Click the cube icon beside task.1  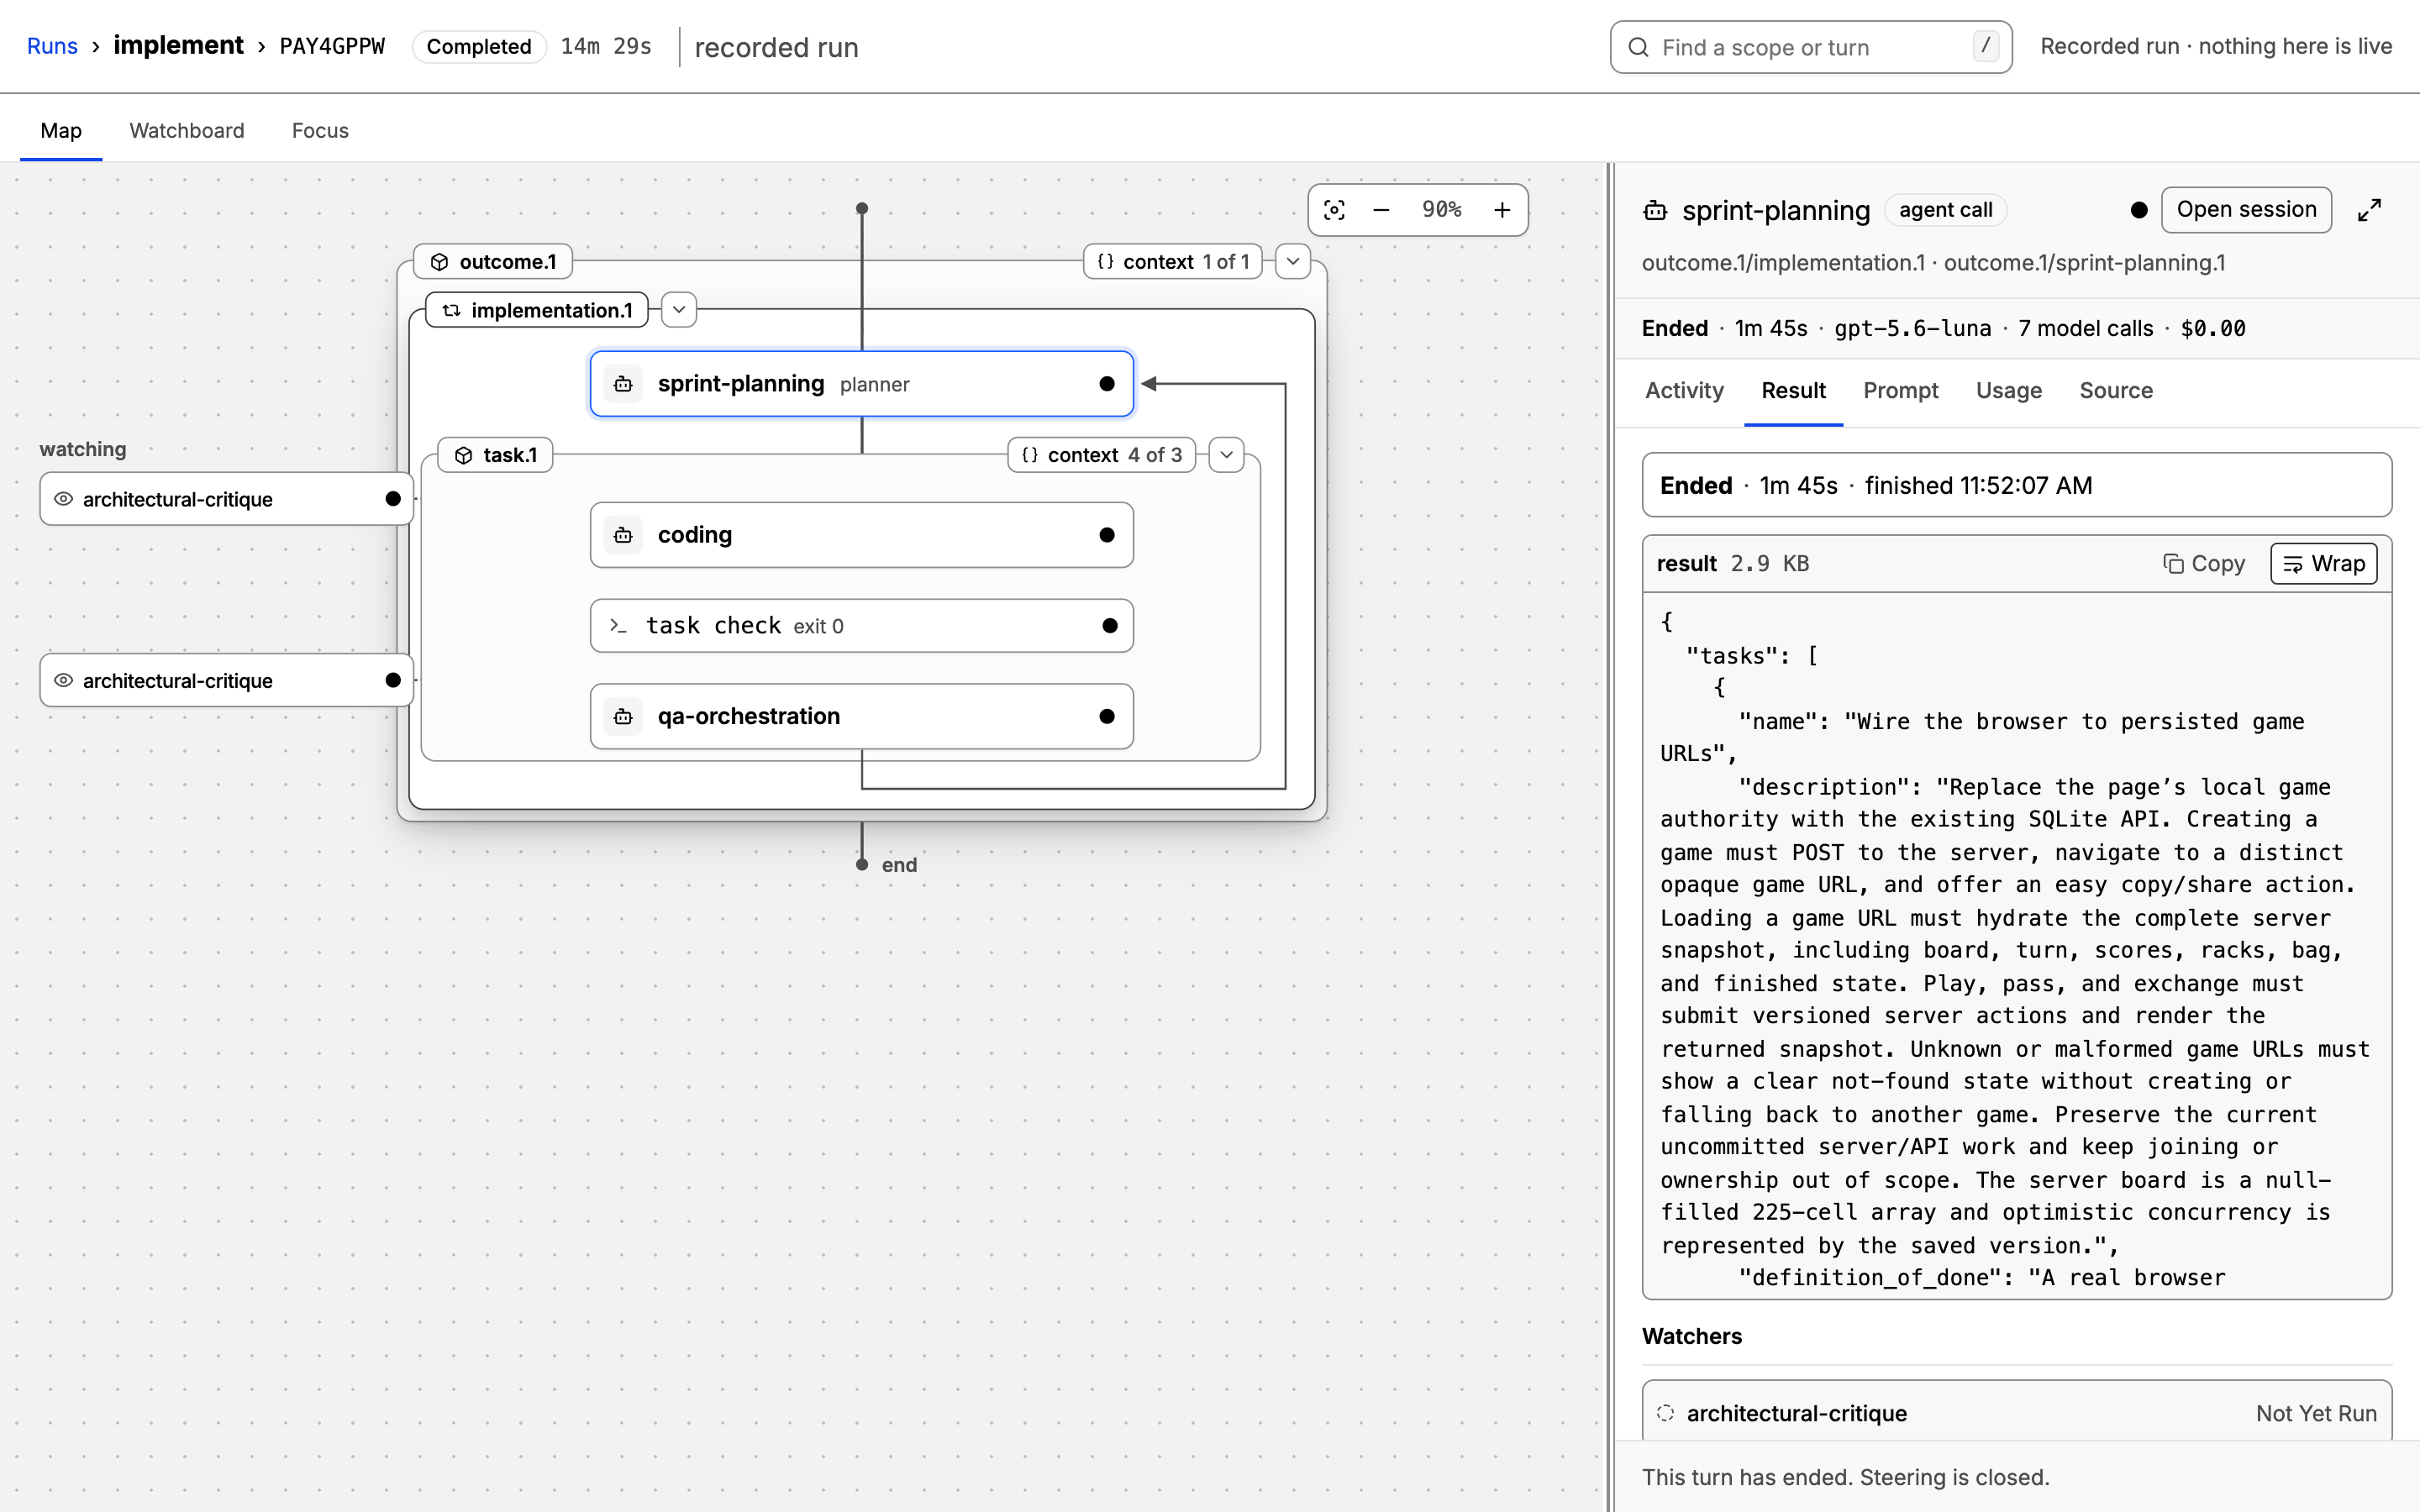(x=463, y=455)
